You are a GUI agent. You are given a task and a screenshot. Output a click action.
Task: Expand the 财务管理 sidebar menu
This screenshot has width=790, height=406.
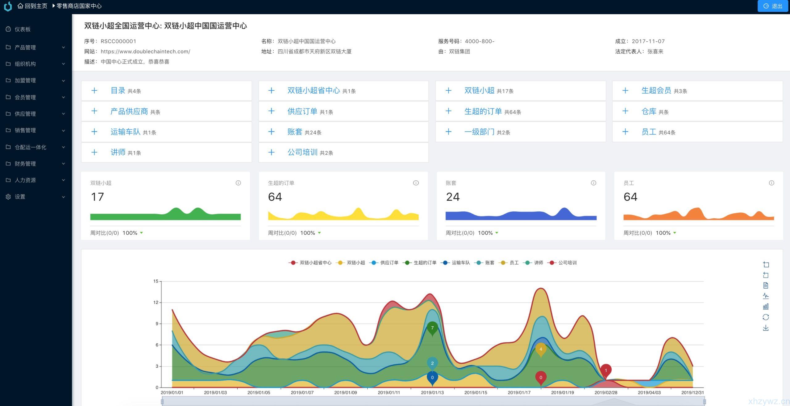point(26,164)
